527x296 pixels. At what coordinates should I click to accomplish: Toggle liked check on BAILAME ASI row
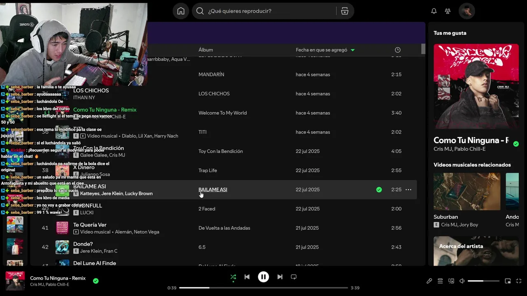379,190
